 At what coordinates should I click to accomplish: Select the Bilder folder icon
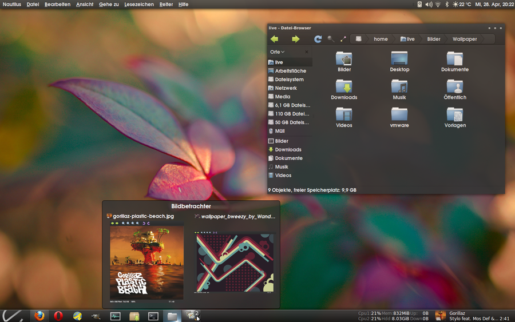click(344, 59)
